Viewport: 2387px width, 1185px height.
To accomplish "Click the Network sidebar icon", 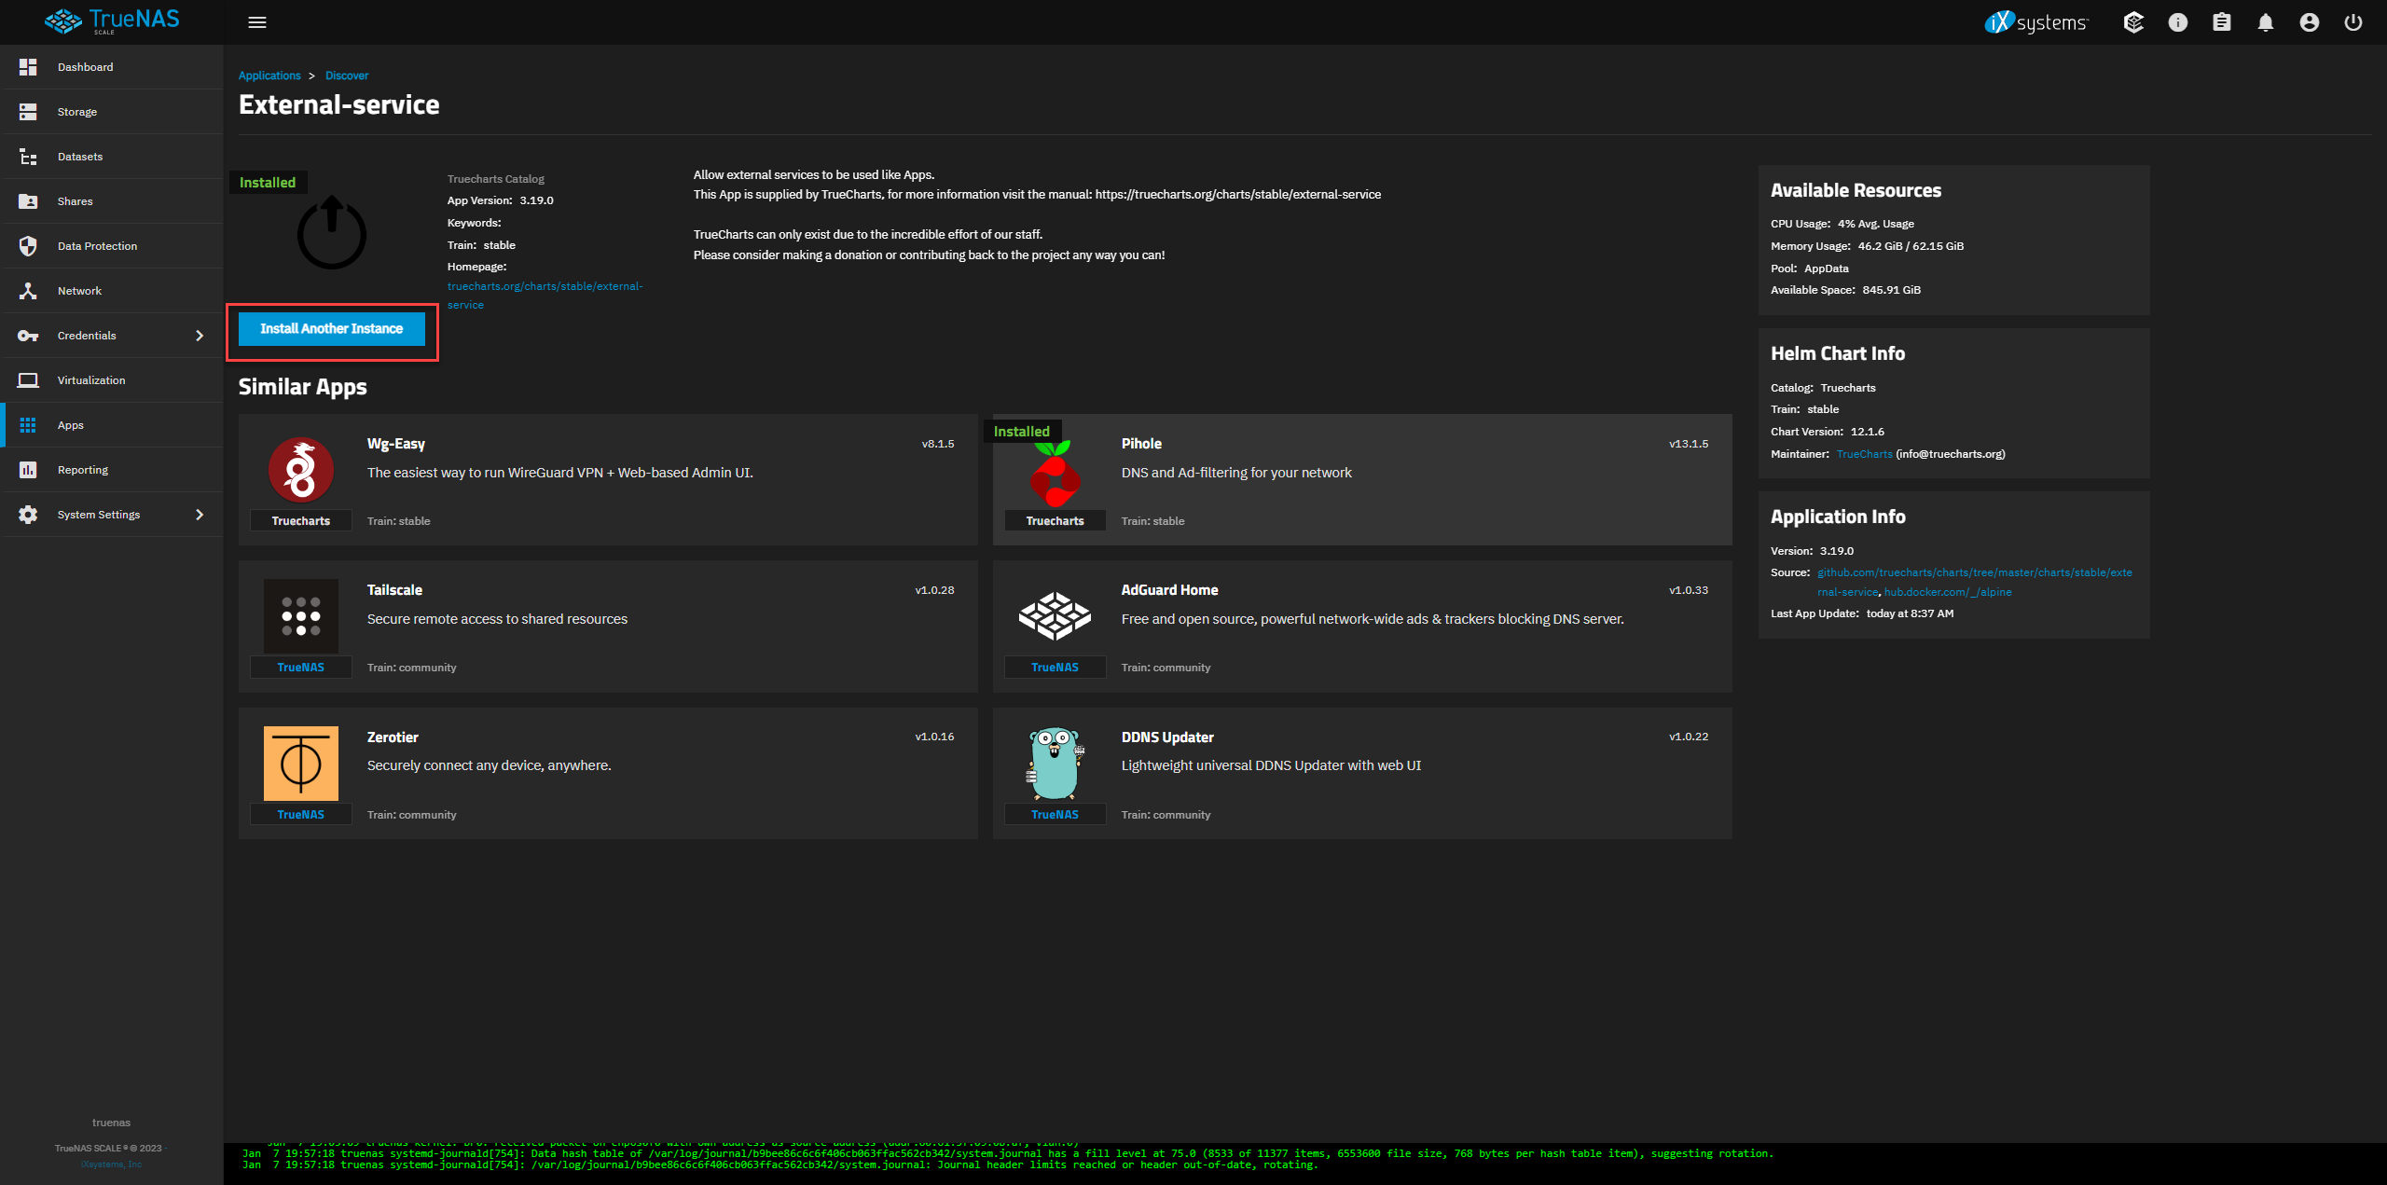I will 28,291.
